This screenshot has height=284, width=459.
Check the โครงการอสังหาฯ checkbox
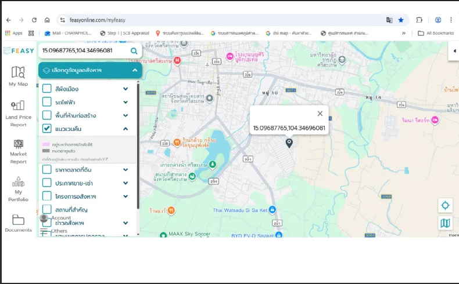[x=47, y=196]
